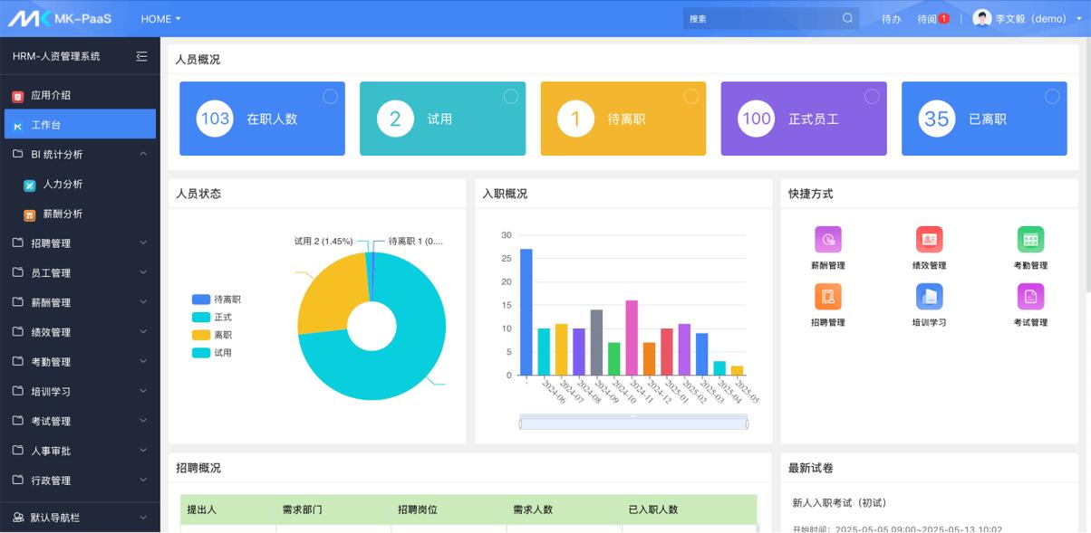Viewport: 1091px width, 533px height.
Task: Click the 1 待离职 count circle
Action: (575, 119)
